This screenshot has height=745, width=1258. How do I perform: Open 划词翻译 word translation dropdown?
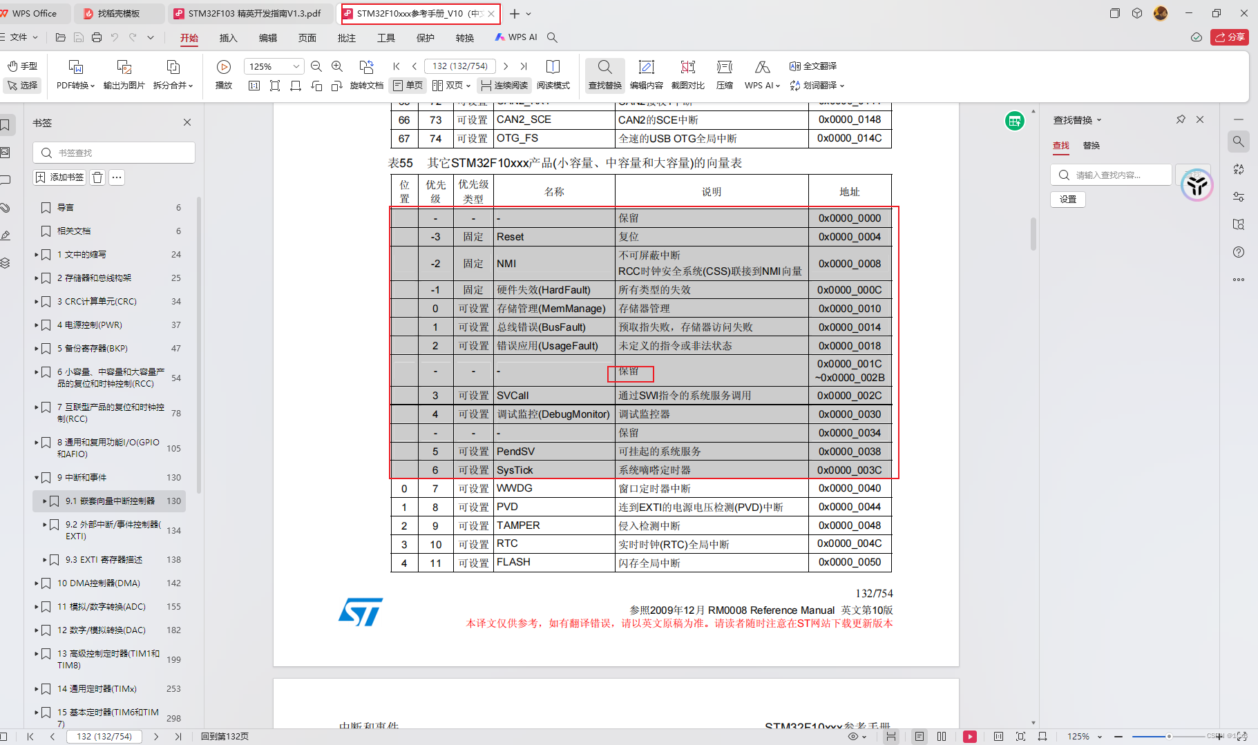coord(817,86)
